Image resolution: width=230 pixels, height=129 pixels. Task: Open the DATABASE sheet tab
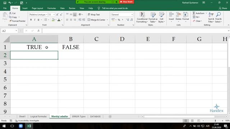95,116
